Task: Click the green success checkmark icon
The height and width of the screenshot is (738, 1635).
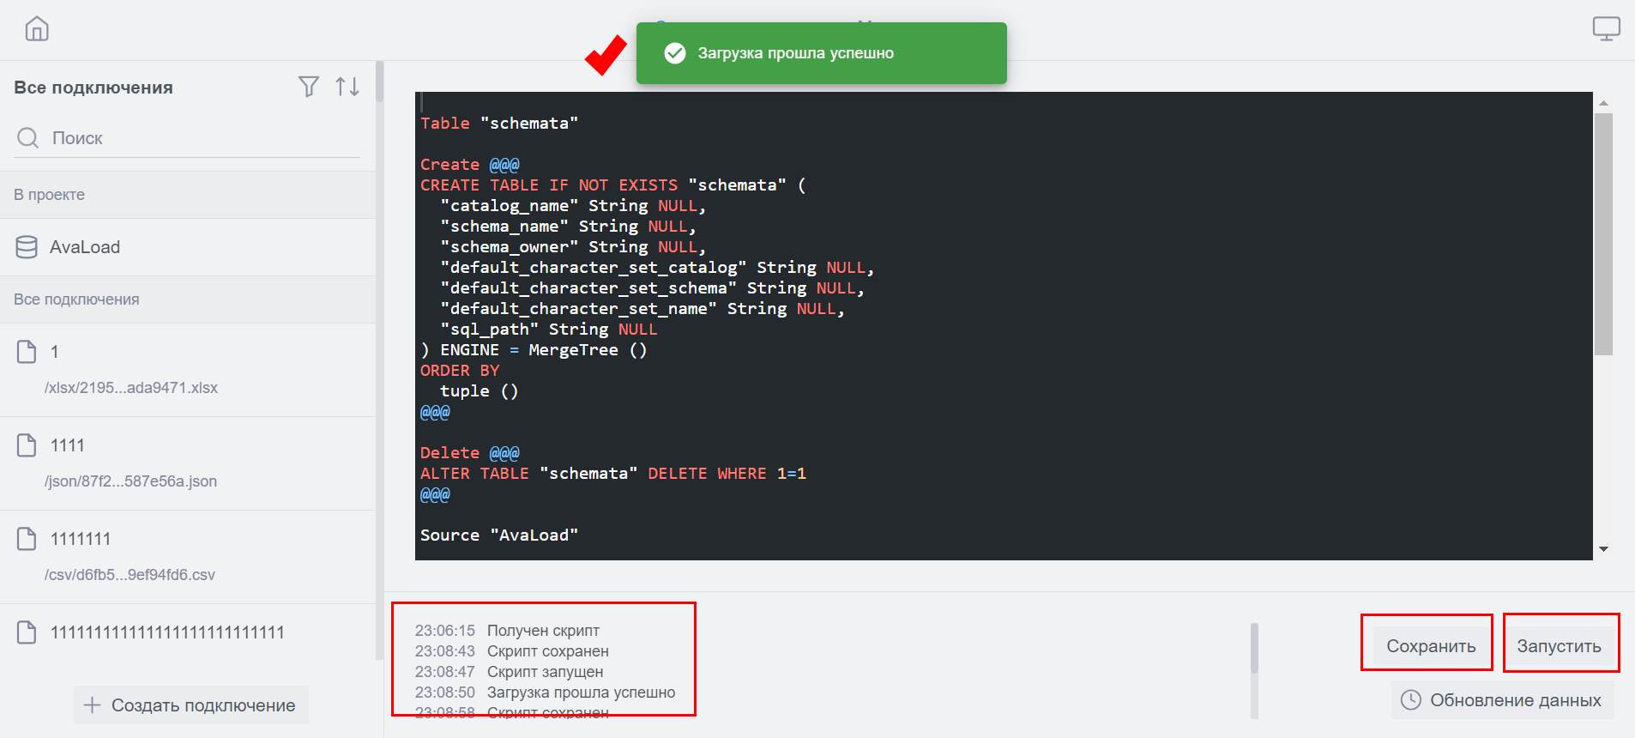Action: click(675, 53)
